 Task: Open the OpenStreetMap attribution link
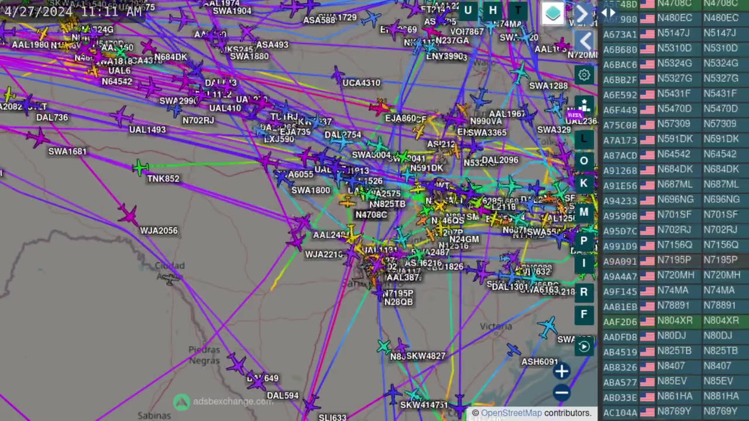coord(511,413)
